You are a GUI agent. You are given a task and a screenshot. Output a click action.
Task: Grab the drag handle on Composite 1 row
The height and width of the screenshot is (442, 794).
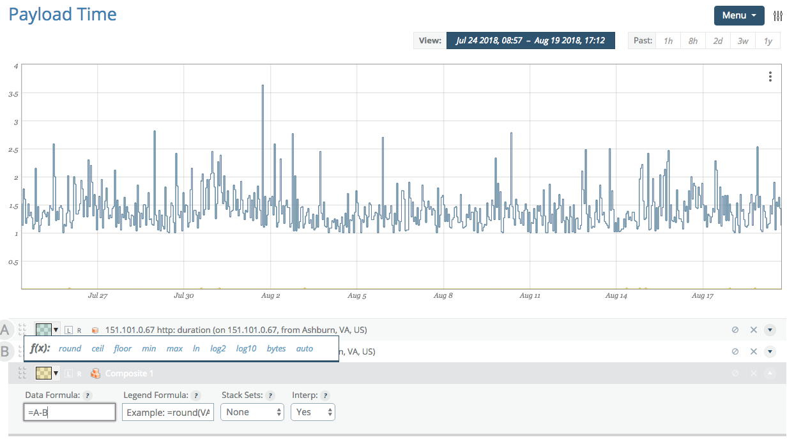coord(22,373)
